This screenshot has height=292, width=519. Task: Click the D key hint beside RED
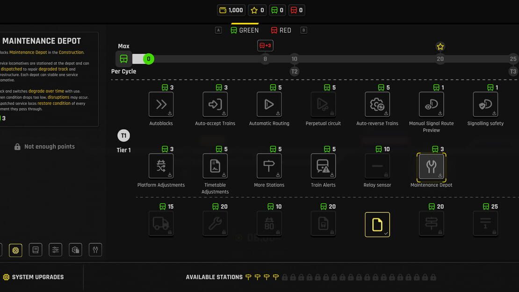pos(303,30)
